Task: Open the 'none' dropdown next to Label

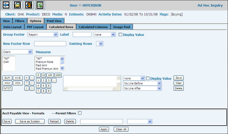Action: [105, 35]
